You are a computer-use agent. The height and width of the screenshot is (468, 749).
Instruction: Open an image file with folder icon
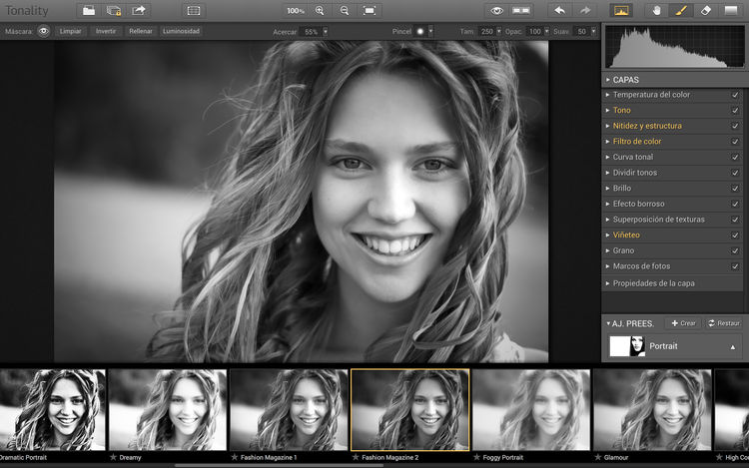click(x=88, y=11)
